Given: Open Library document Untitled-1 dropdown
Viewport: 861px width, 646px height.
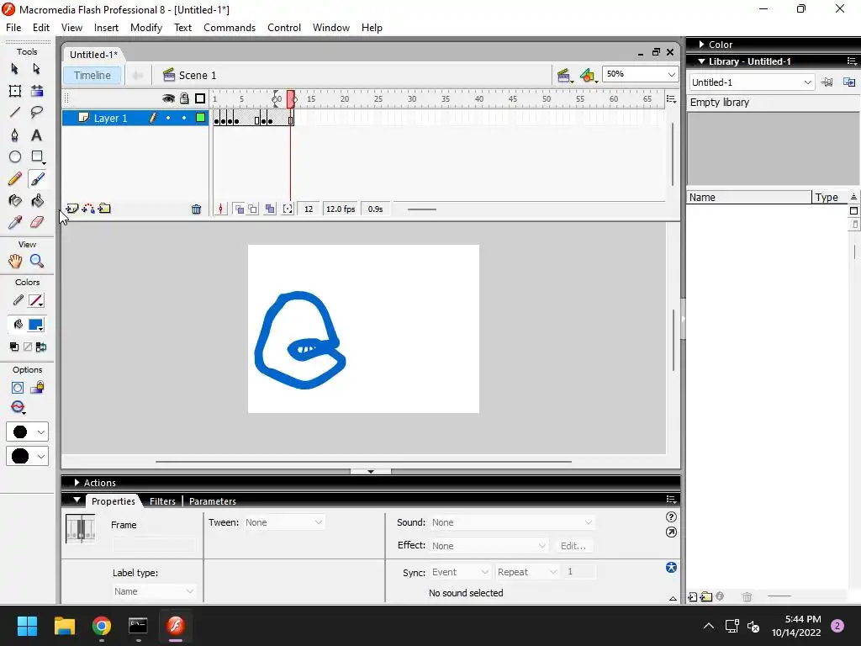Looking at the screenshot, I should click(808, 82).
